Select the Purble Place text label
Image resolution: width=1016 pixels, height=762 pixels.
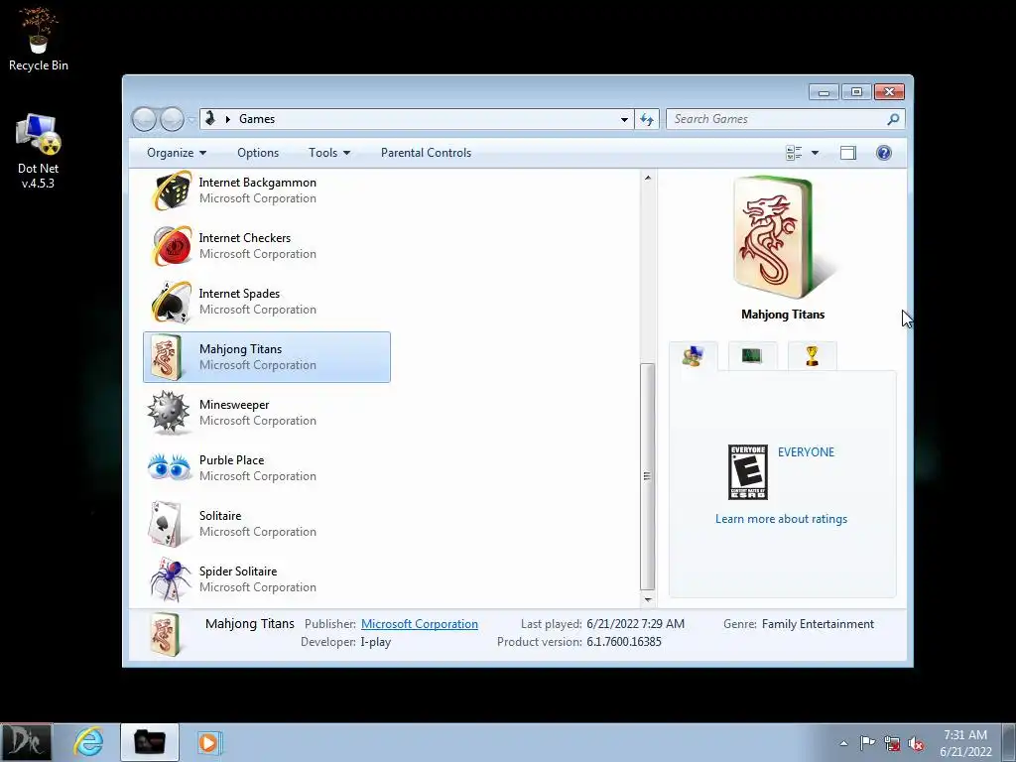click(231, 460)
